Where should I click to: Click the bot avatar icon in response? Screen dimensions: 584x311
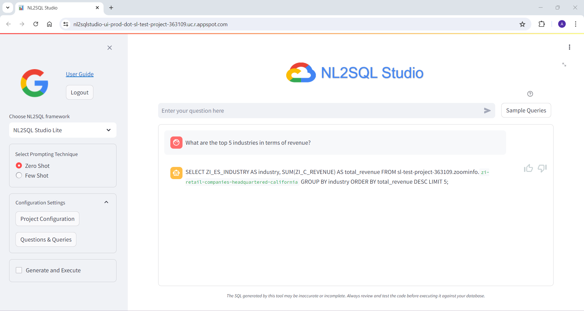coord(176,173)
